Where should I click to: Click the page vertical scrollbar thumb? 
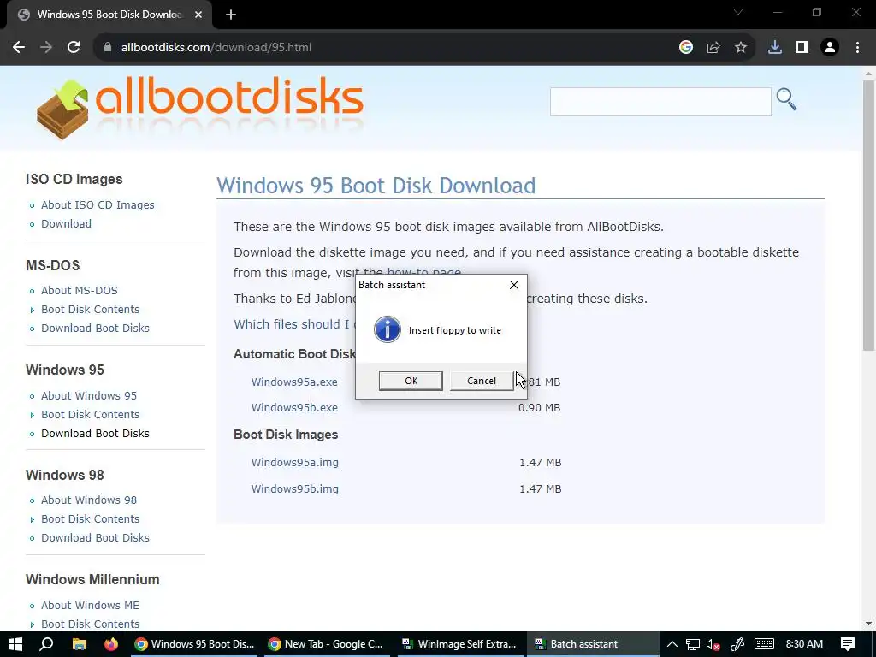[x=868, y=216]
